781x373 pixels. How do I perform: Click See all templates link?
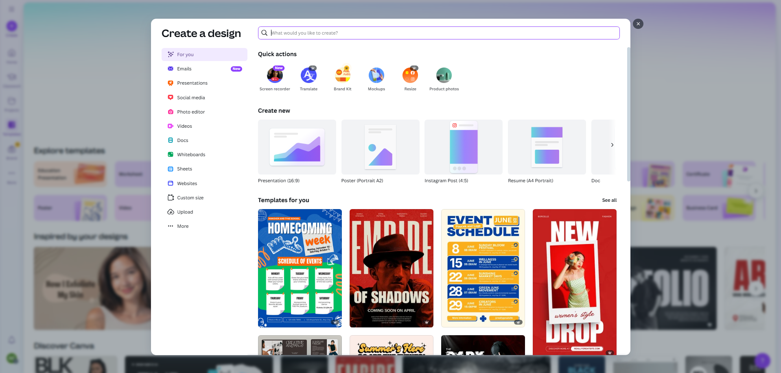click(x=609, y=200)
